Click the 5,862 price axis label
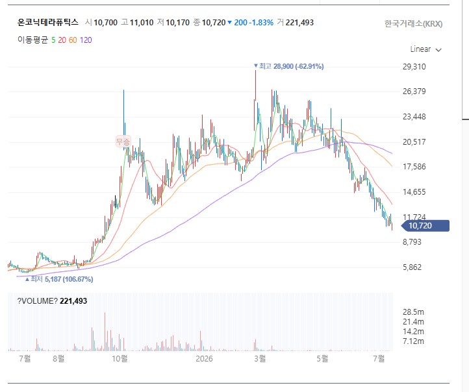This screenshot has height=392, width=469. pyautogui.click(x=412, y=267)
